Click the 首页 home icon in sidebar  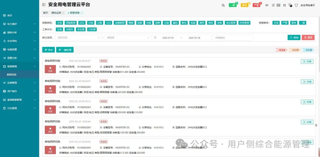point(4,15)
